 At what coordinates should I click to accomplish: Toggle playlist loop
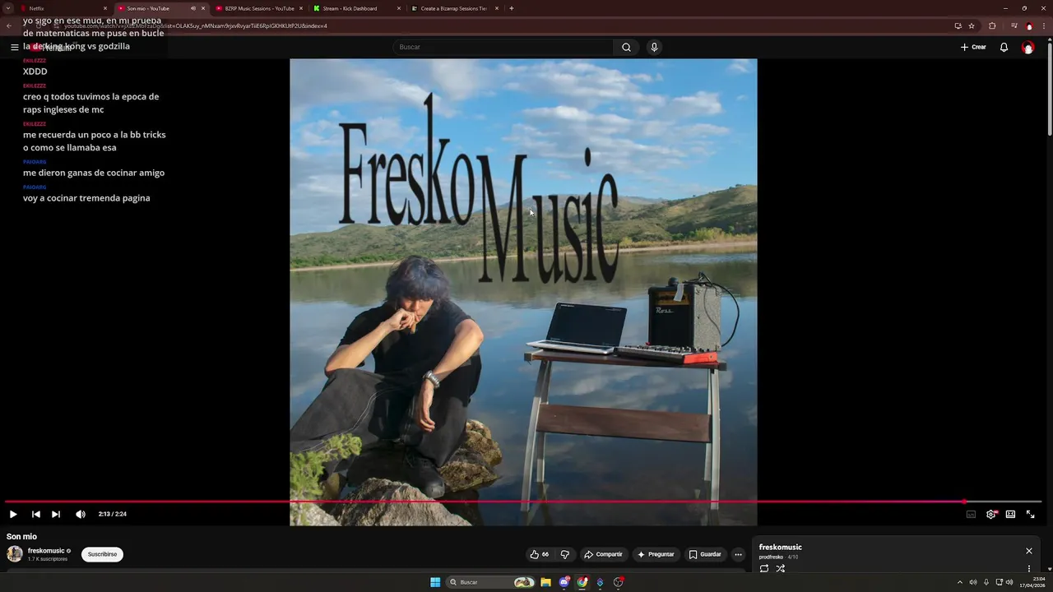(x=764, y=568)
